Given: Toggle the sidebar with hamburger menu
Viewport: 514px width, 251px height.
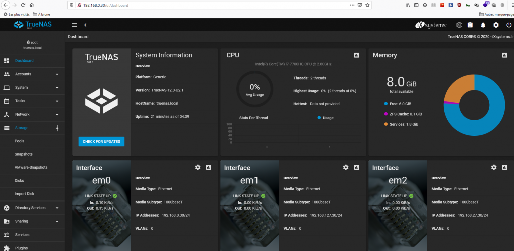Looking at the screenshot, I should pyautogui.click(x=75, y=25).
